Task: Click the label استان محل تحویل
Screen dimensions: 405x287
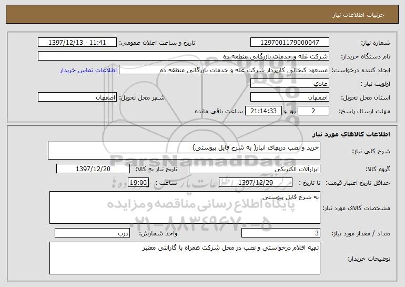Action: point(366,98)
